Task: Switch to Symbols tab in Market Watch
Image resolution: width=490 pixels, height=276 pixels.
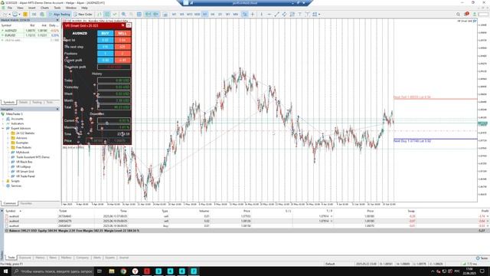Action: (x=8, y=102)
